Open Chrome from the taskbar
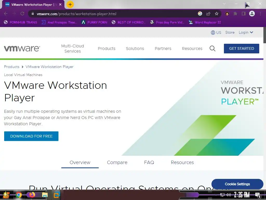266x200 pixels. [19, 195]
